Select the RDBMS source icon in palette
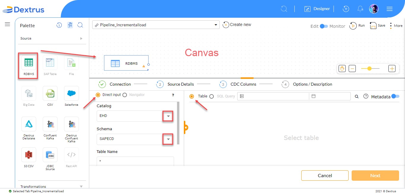 click(29, 63)
